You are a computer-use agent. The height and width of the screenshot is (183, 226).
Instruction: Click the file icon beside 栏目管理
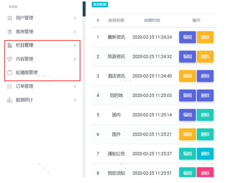pos(10,45)
